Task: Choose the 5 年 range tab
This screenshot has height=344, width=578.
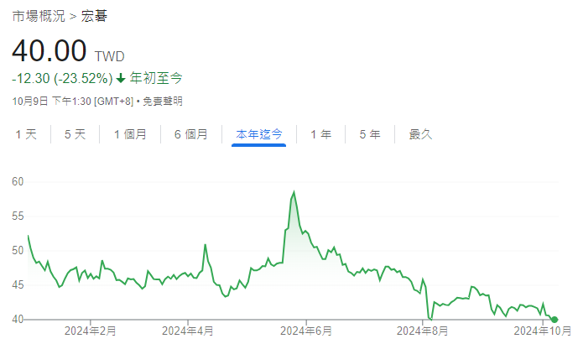Action: (370, 134)
